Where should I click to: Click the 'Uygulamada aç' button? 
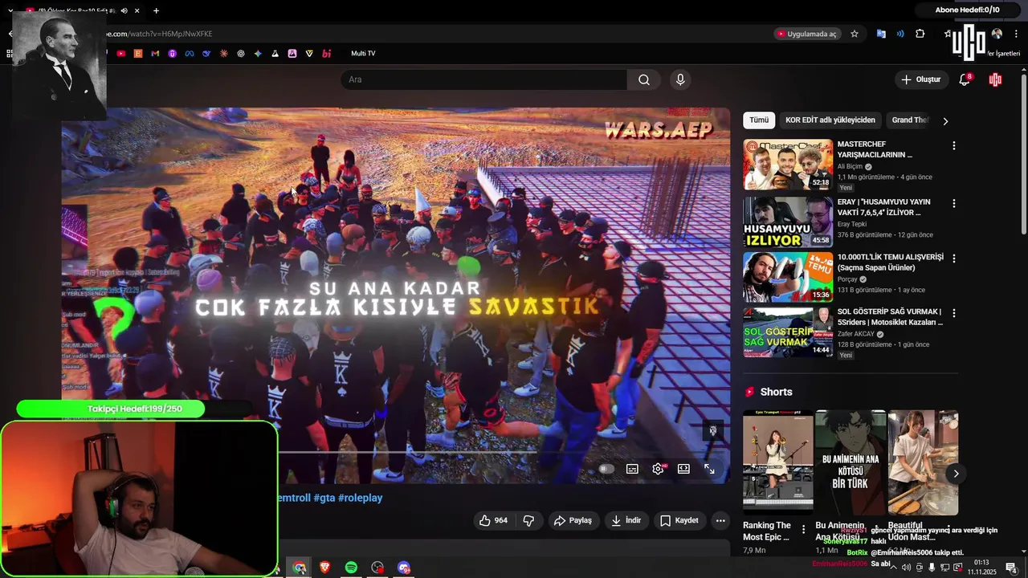coord(806,34)
